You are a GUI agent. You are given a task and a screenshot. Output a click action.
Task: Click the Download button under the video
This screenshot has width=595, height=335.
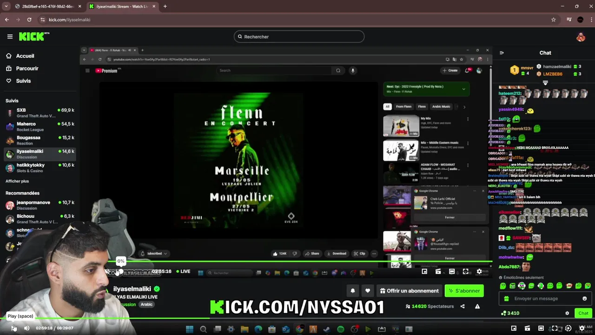pos(337,254)
